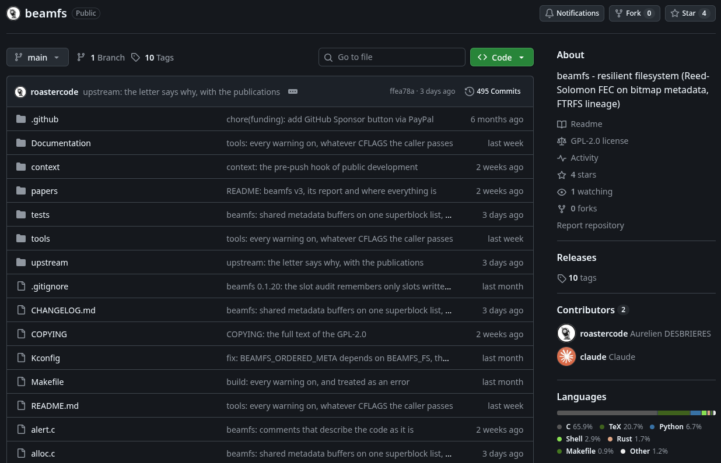Open the green Code dropdown button
This screenshot has width=721, height=463.
pyautogui.click(x=502, y=57)
